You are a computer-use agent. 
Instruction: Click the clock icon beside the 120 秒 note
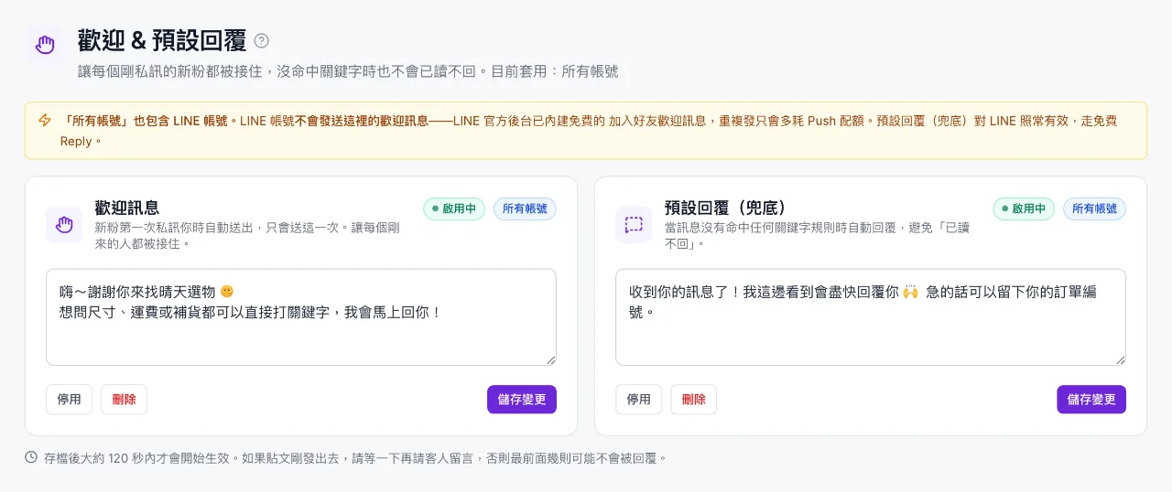(x=31, y=457)
